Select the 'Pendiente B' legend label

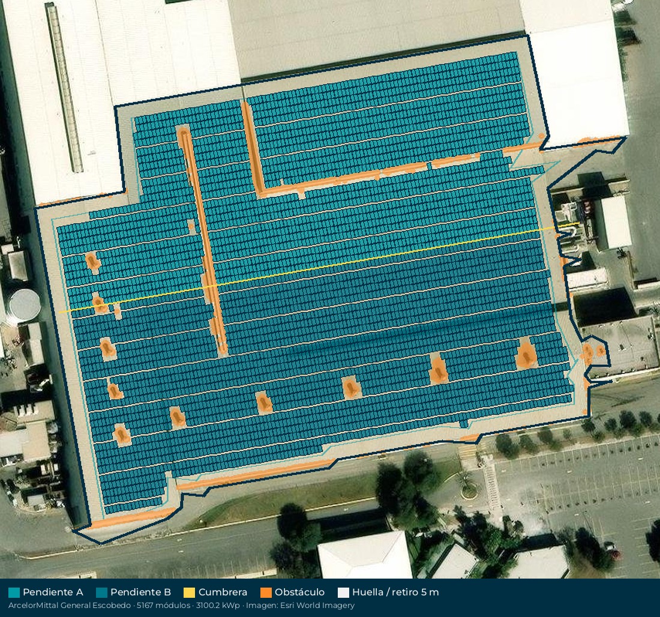click(140, 592)
